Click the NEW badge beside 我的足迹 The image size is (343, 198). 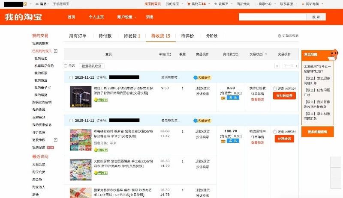click(x=51, y=148)
